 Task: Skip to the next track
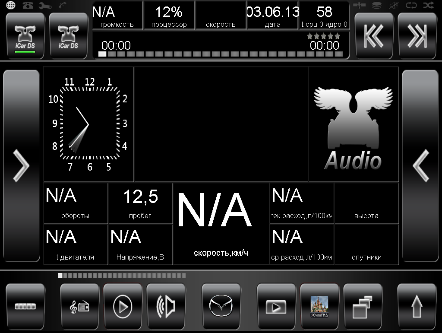[417, 37]
